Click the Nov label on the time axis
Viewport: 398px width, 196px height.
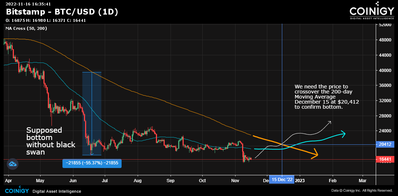[x=235, y=181]
